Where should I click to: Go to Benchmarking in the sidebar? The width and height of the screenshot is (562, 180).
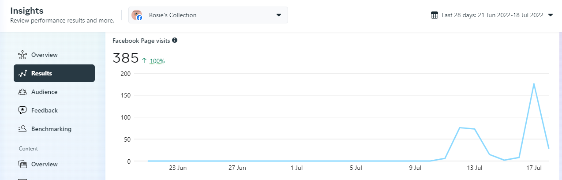tap(51, 129)
